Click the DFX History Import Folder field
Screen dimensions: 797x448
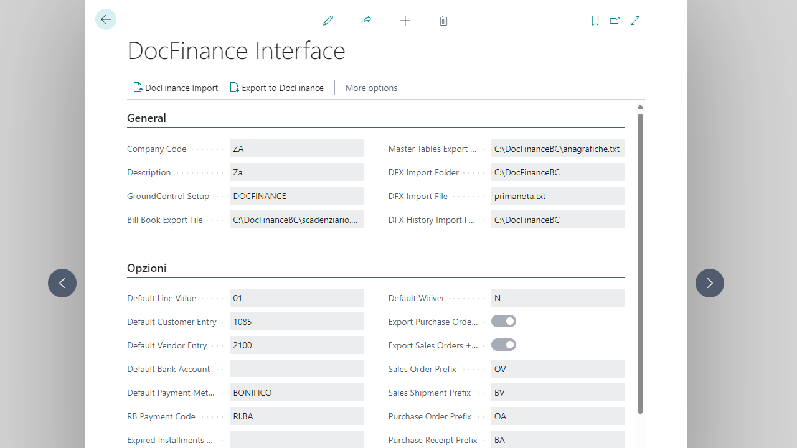(x=558, y=220)
